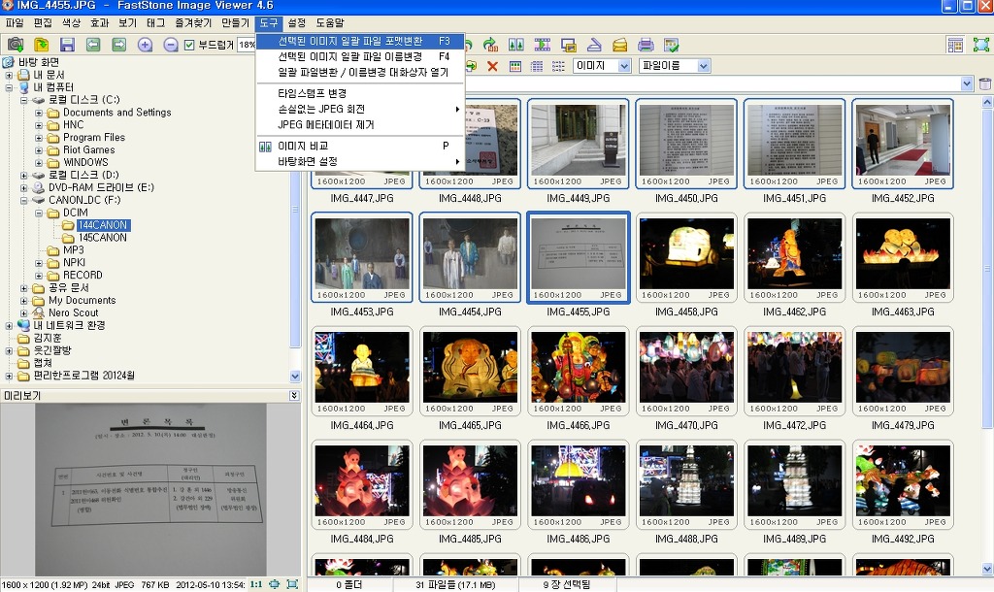
Task: Select the 145CANON folder in tree
Action: click(x=102, y=238)
